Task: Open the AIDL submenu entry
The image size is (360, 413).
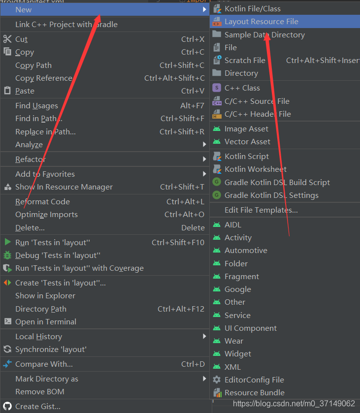Action: (x=285, y=224)
